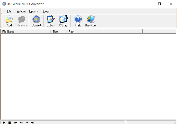Fast forward the current track
The image size is (177, 125).
point(27,122)
